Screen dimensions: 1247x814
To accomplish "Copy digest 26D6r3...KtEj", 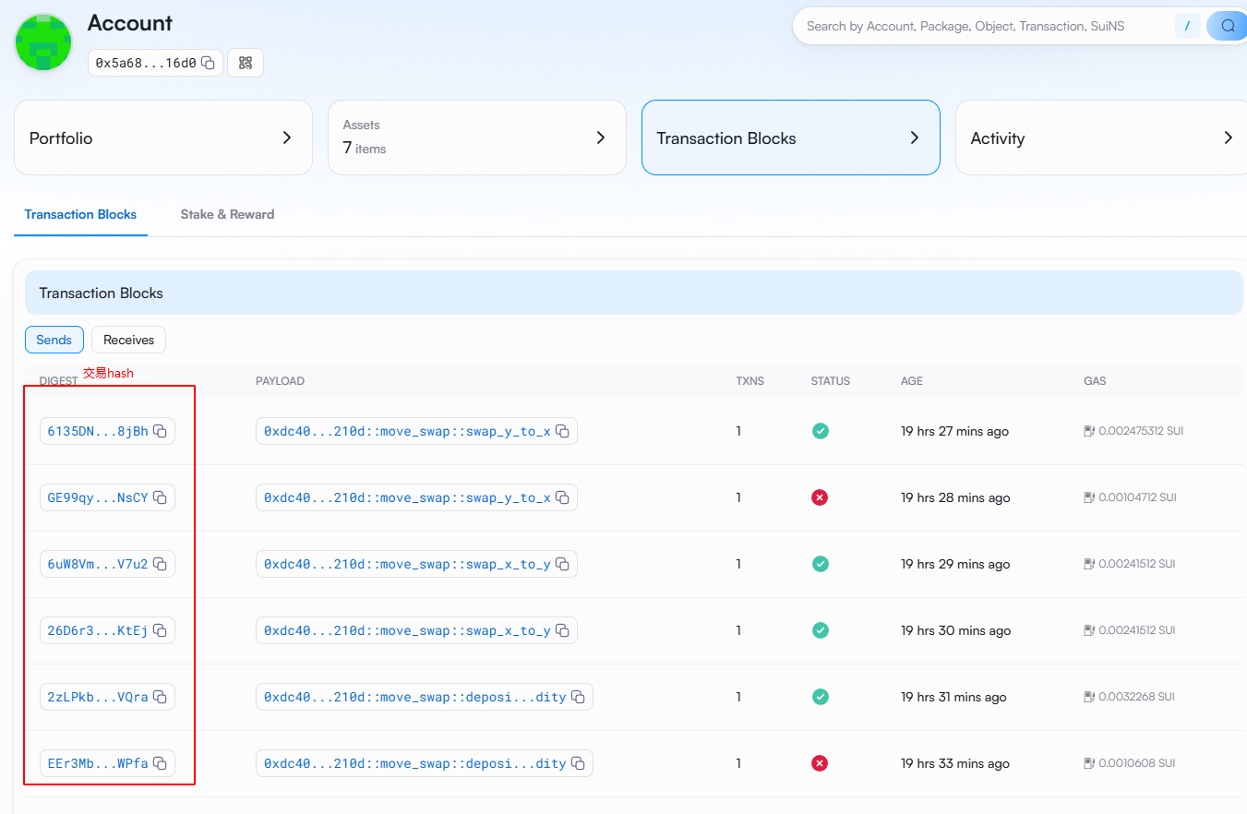I will pyautogui.click(x=160, y=630).
